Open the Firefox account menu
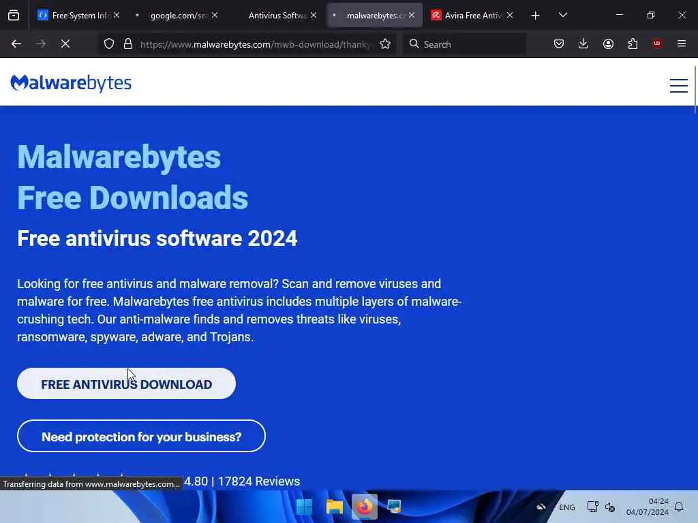This screenshot has width=698, height=523. [608, 44]
